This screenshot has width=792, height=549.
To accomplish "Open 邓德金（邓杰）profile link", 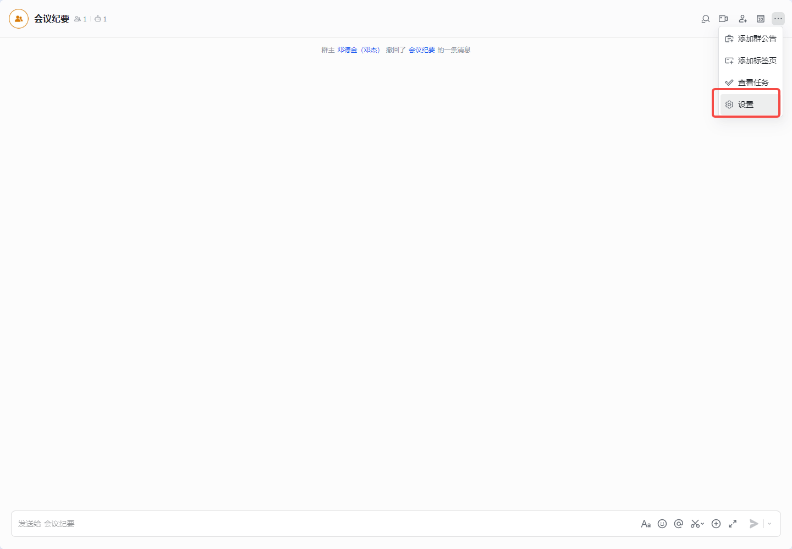I will pos(359,50).
